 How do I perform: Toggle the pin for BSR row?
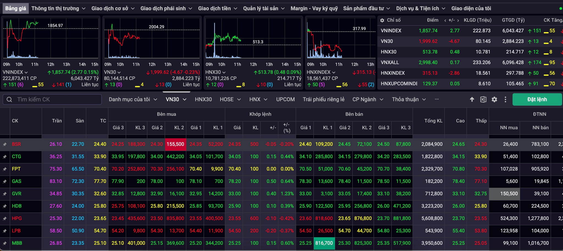[5, 144]
